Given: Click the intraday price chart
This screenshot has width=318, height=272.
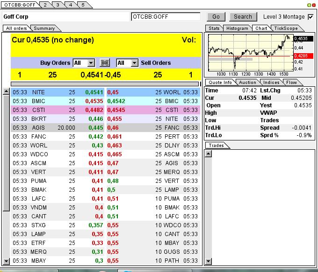Looking at the screenshot, I should pos(251,52).
